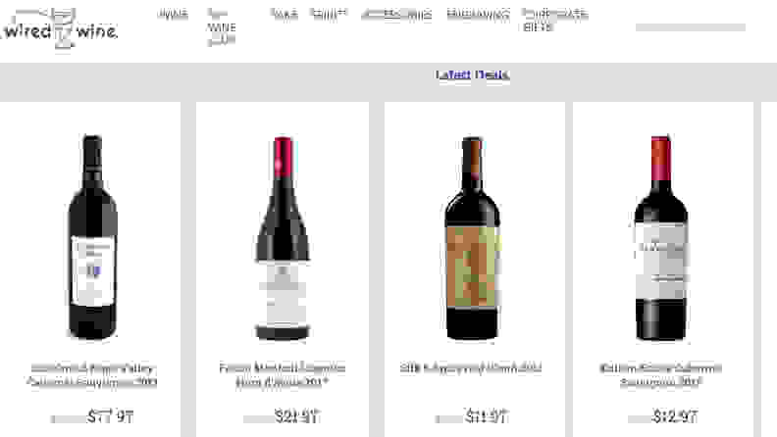
Task: Select the bottle with orange-green patterned label
Action: [472, 238]
